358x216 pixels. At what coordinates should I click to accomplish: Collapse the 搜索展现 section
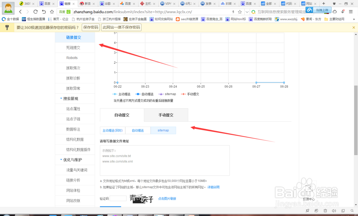point(69,99)
